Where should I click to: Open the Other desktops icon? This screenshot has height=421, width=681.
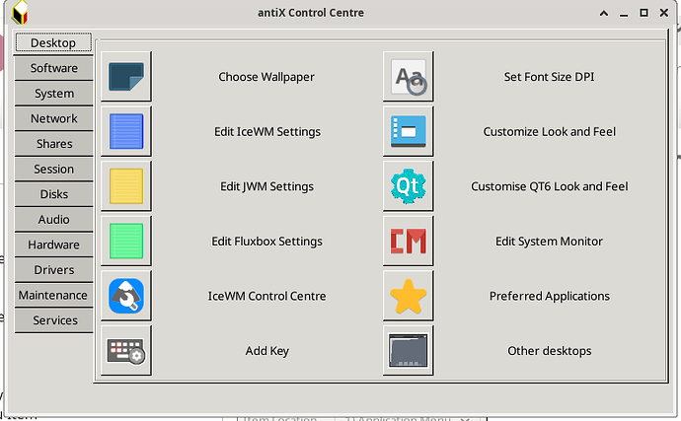click(x=409, y=350)
